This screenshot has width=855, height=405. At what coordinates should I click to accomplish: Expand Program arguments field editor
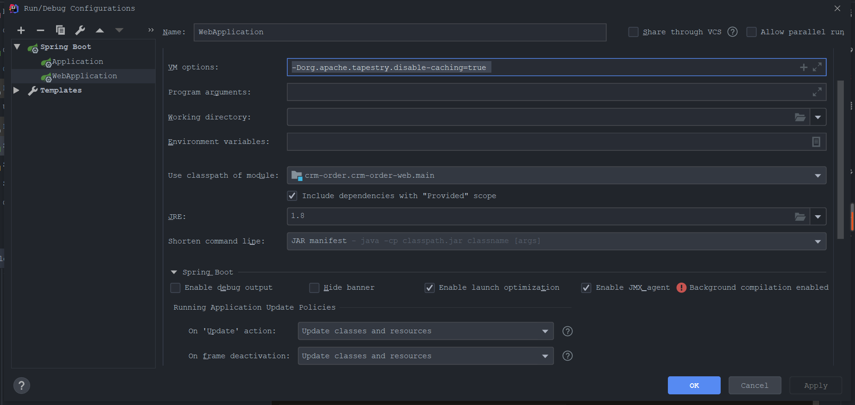click(x=817, y=92)
